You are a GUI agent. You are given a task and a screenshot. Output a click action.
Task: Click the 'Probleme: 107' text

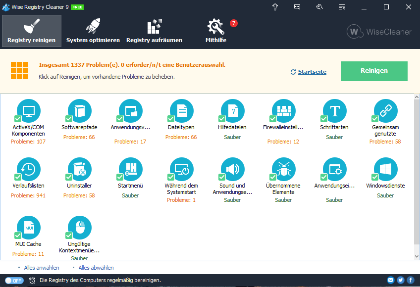[28, 142]
